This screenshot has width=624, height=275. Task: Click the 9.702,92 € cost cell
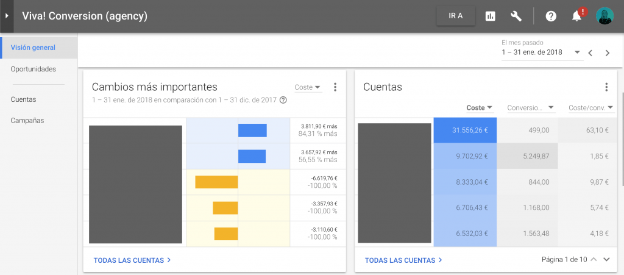465,156
